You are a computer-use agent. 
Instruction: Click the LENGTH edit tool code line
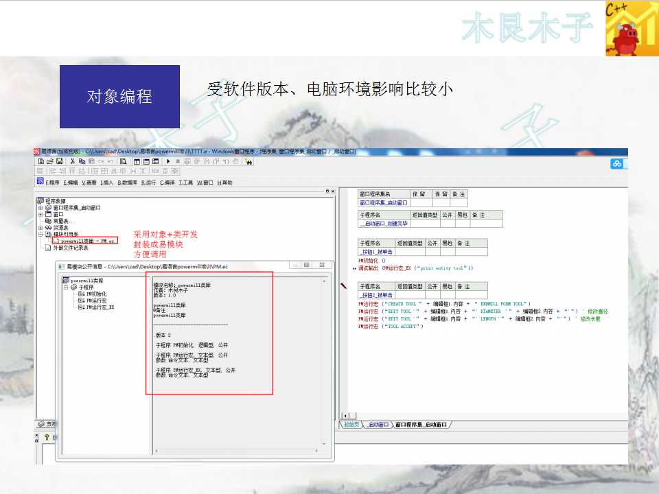479,319
